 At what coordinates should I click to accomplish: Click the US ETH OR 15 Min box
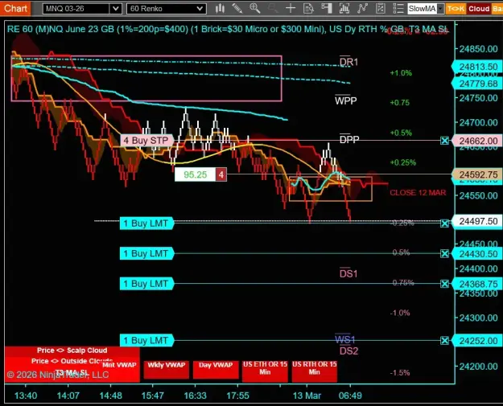tap(265, 371)
